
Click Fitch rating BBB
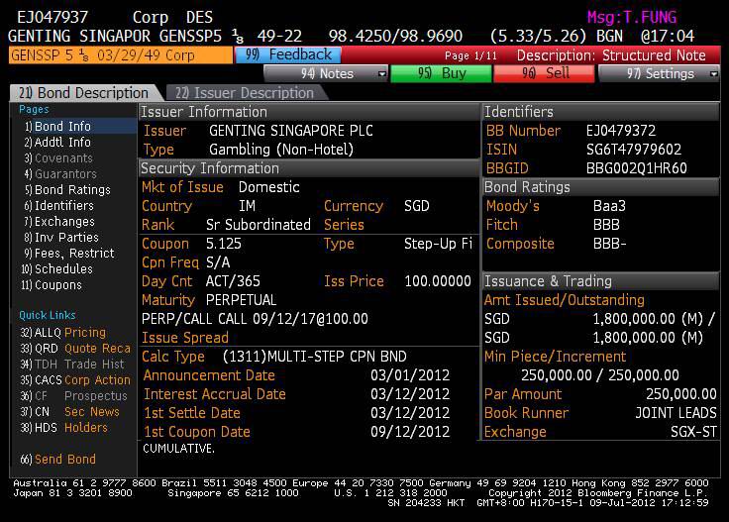tap(606, 225)
